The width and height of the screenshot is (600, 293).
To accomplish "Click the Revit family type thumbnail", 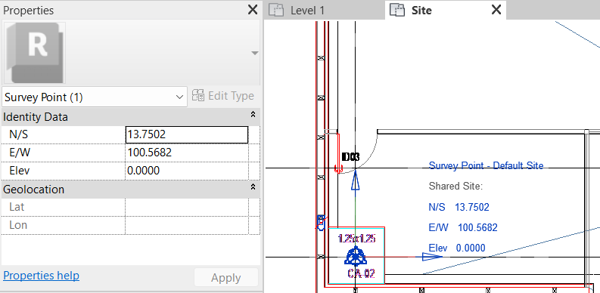I will (x=35, y=53).
